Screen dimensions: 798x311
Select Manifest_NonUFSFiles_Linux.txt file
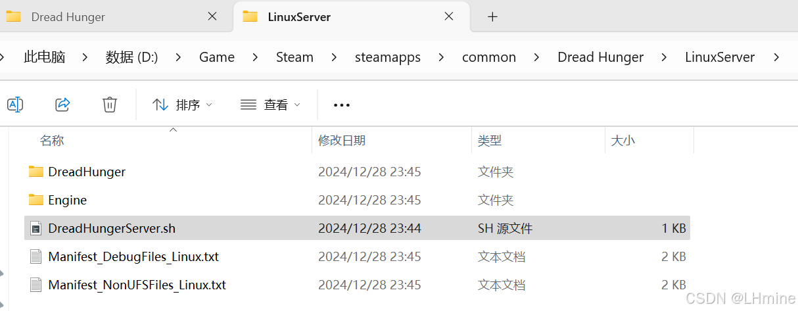tap(357, 285)
